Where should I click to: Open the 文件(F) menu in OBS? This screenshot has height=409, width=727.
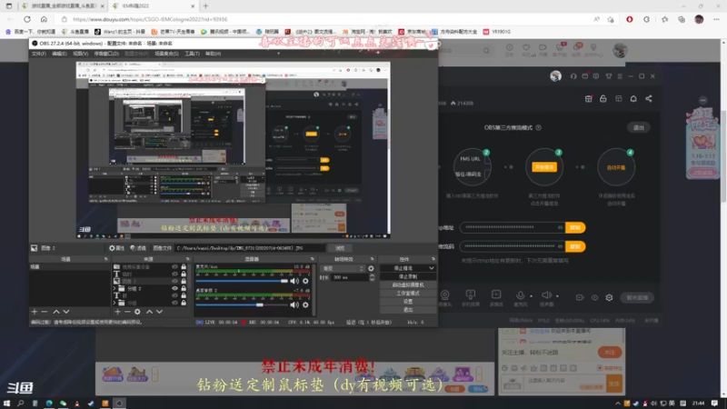pyautogui.click(x=38, y=54)
